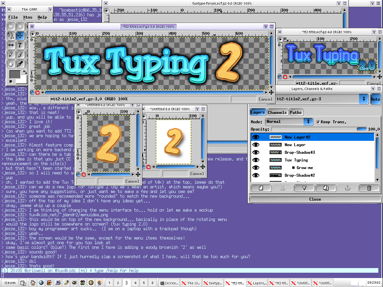Hide the New Layer layer via eye icon
This screenshot has height=287, width=383.
pyautogui.click(x=256, y=145)
